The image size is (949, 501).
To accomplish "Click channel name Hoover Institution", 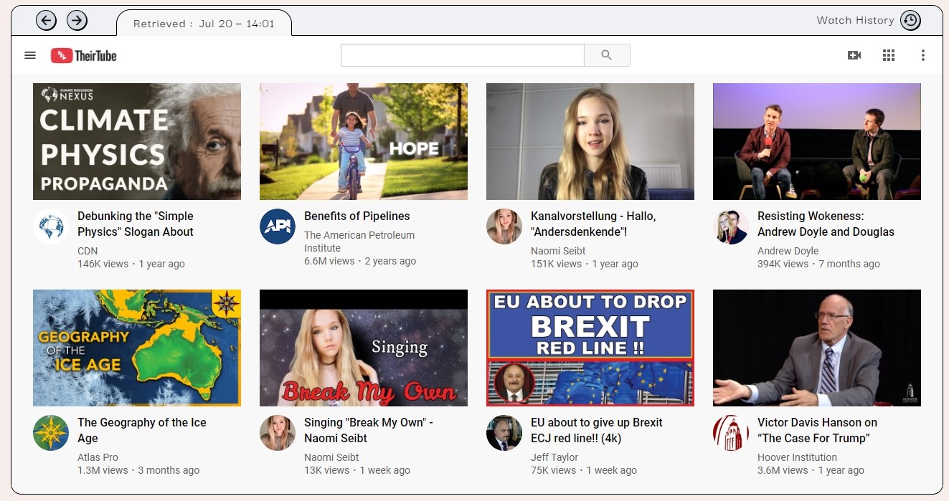I will pyautogui.click(x=797, y=457).
